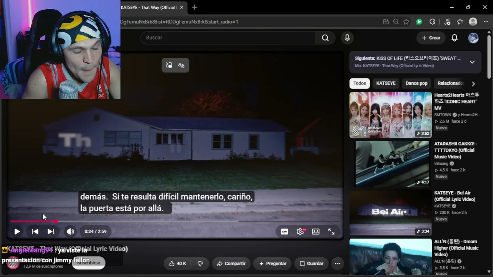
Task: Select the KATSEYE filter chip
Action: tap(386, 83)
